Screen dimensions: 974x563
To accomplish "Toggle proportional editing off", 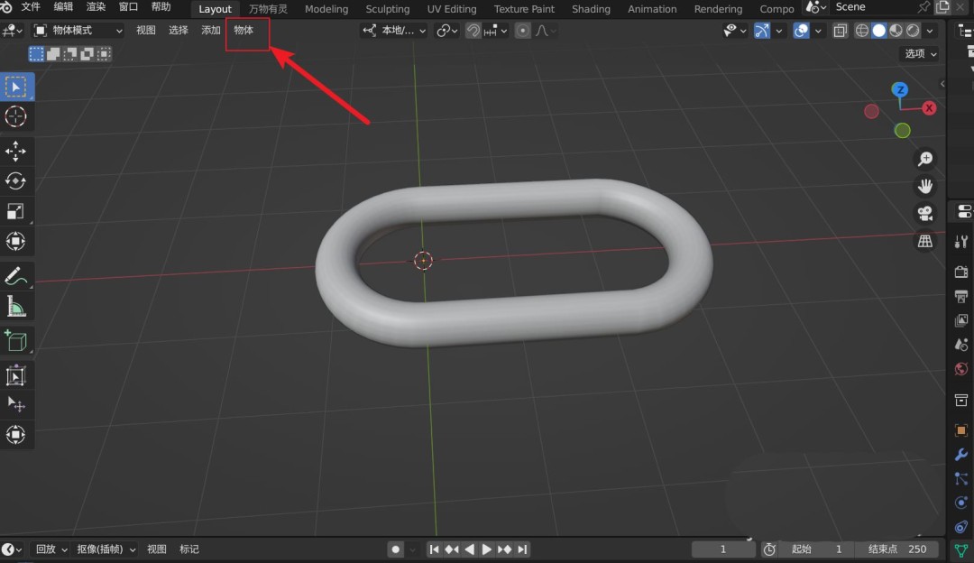I will 523,30.
